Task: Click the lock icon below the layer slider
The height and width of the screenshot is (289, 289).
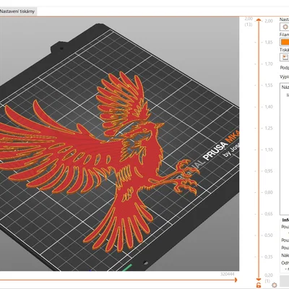Action: coord(259,285)
